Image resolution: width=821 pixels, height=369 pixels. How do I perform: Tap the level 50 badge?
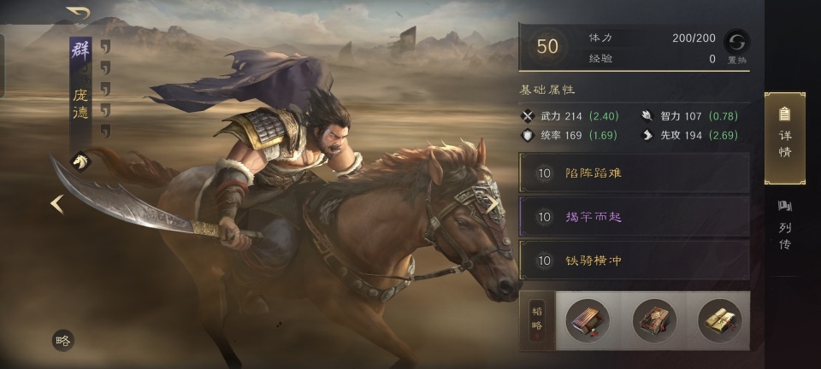click(x=547, y=46)
